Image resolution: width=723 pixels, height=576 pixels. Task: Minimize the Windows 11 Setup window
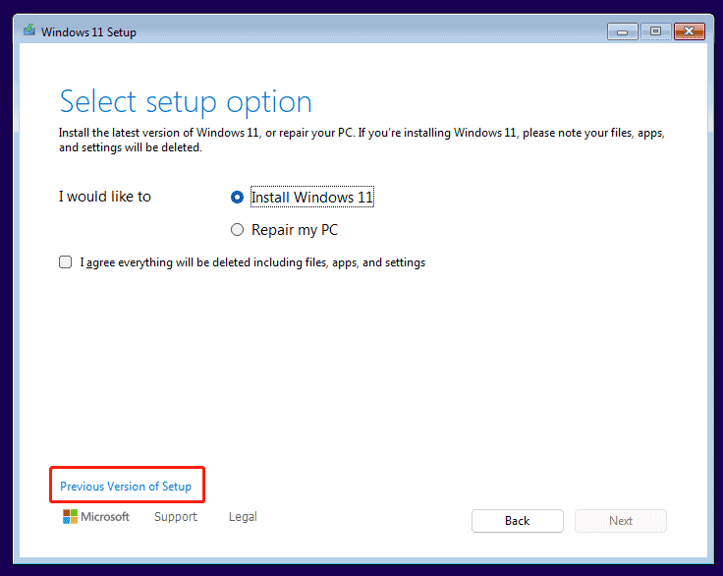click(x=622, y=31)
